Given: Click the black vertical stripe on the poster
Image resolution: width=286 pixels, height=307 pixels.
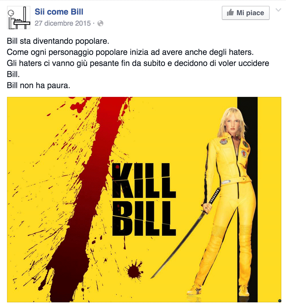Looking at the screenshot, I should point(247,200).
